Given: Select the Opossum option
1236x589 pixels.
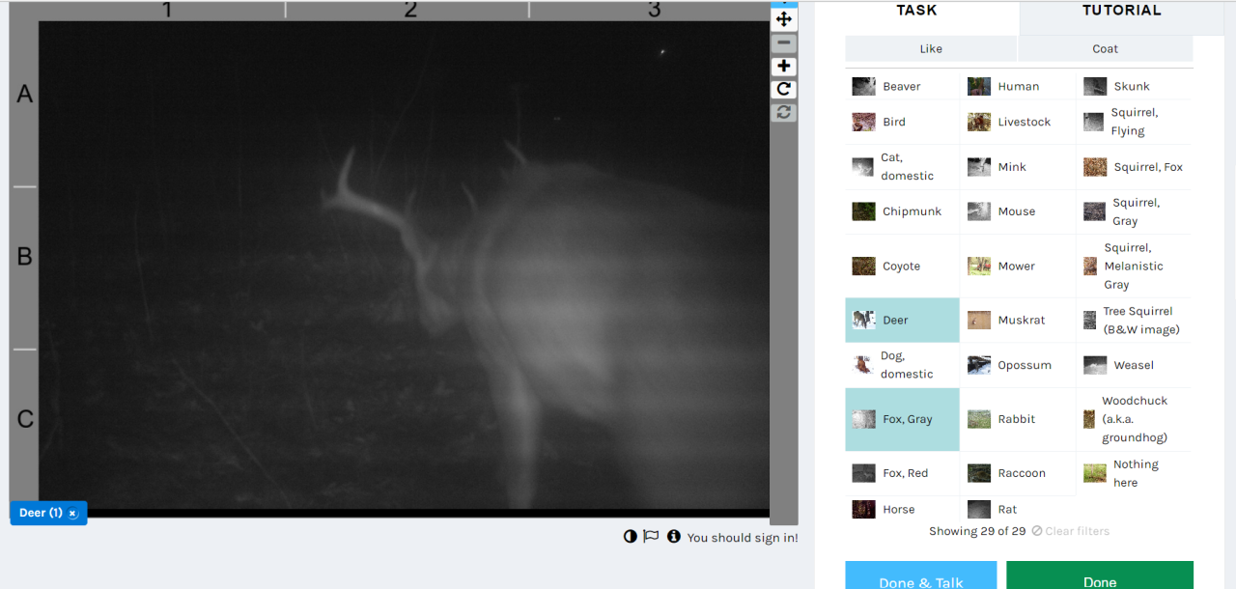Looking at the screenshot, I should (x=1019, y=365).
